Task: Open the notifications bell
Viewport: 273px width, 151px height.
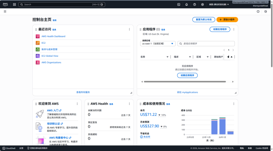Action: pyautogui.click(x=186, y=5)
